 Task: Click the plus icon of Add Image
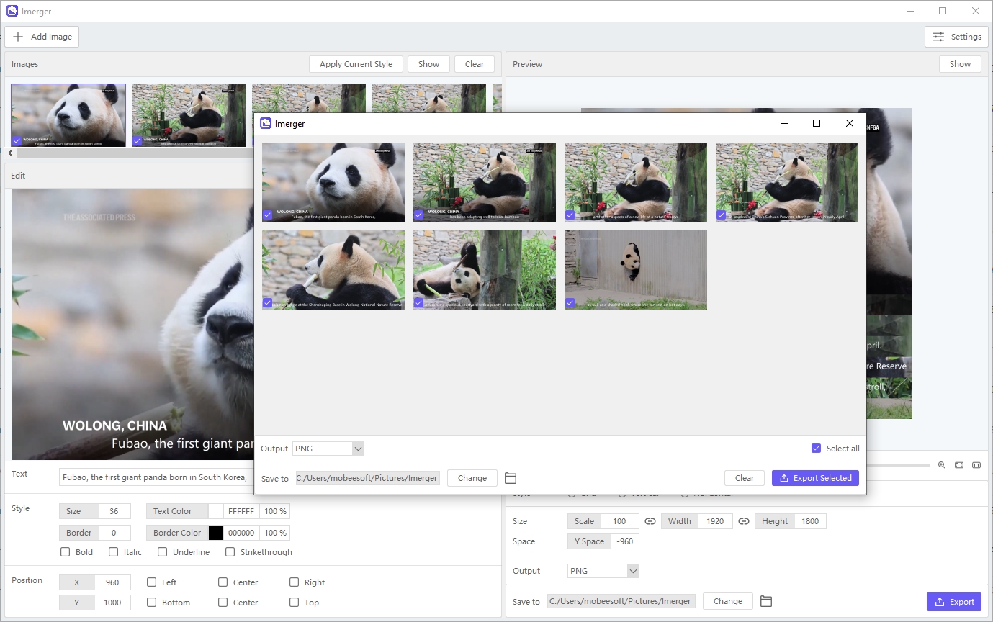tap(18, 37)
